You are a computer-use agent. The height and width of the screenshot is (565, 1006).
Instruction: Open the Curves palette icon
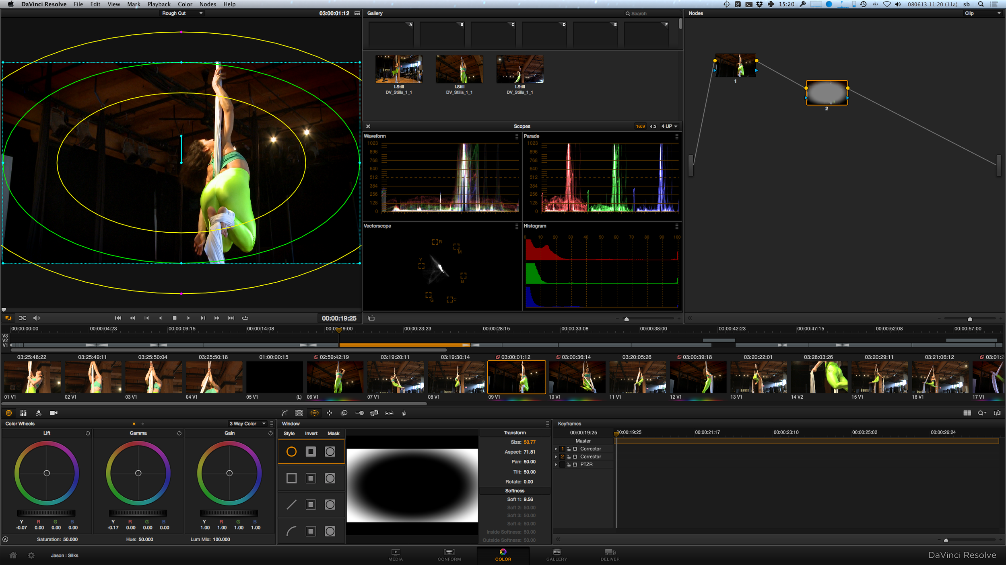[285, 413]
